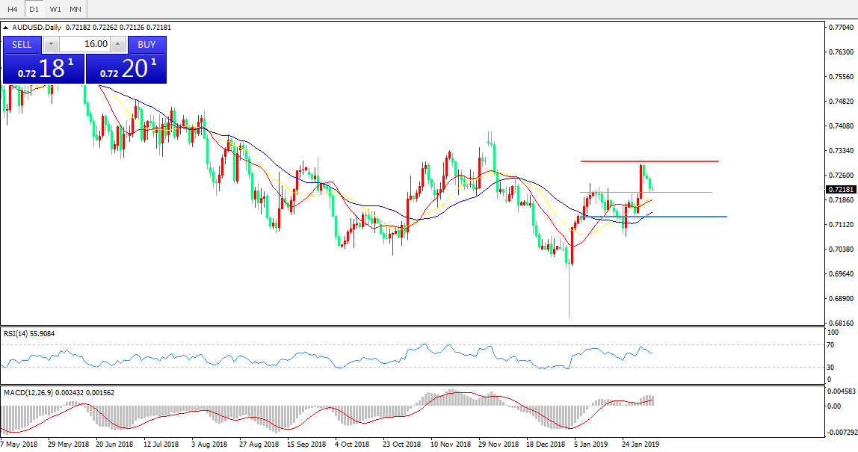
Task: Click the sell price 0.72 18 tile
Action: point(43,69)
